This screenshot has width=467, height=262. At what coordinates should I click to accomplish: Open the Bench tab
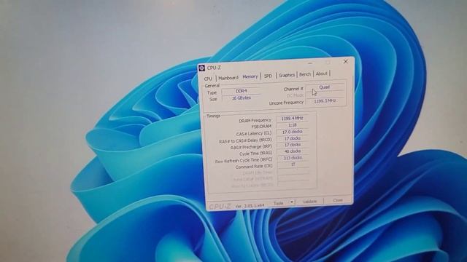point(305,74)
